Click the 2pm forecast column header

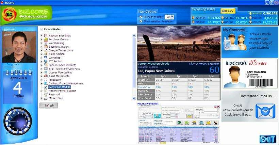click(179, 76)
